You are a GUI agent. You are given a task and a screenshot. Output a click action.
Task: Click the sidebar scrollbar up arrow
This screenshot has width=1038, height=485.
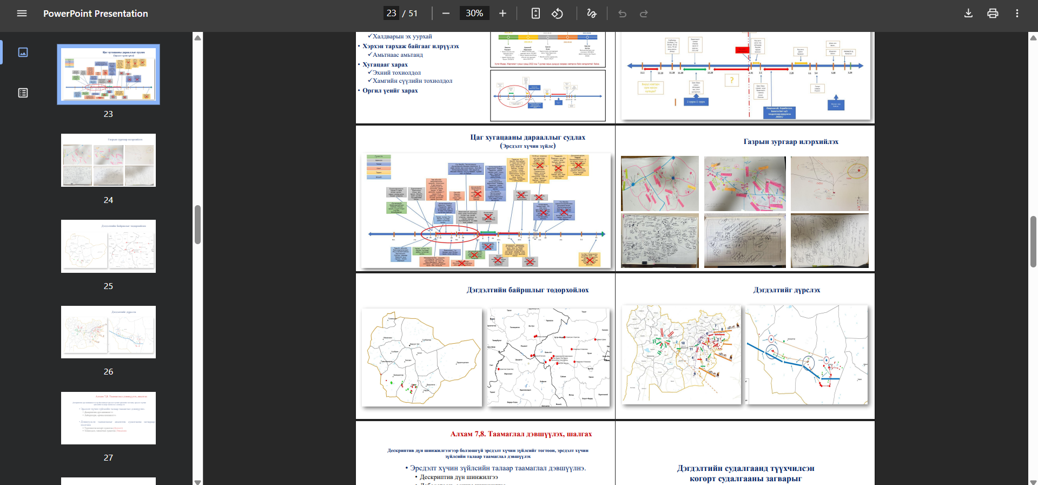197,38
